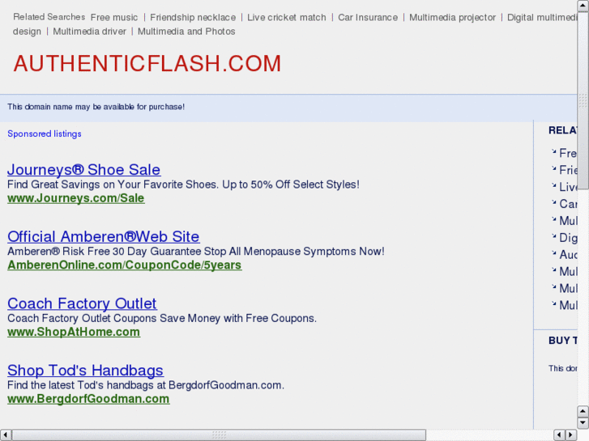Visit www.ShopAtHome.com URL link
Screen dimensions: 589x441
click(74, 332)
